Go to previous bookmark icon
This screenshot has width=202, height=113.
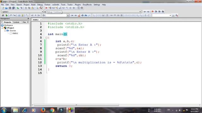click(x=156, y=12)
